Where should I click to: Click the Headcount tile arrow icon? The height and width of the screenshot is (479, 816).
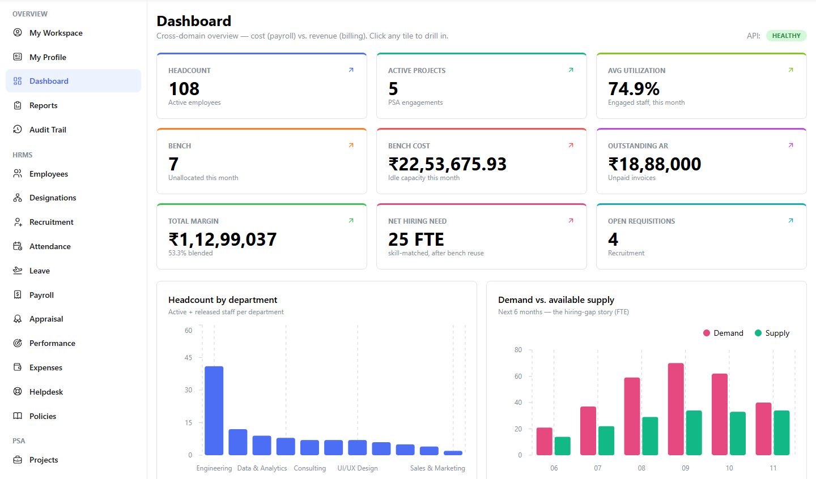(351, 70)
